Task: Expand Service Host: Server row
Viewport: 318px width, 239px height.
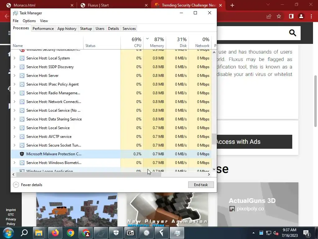Action: (14, 76)
